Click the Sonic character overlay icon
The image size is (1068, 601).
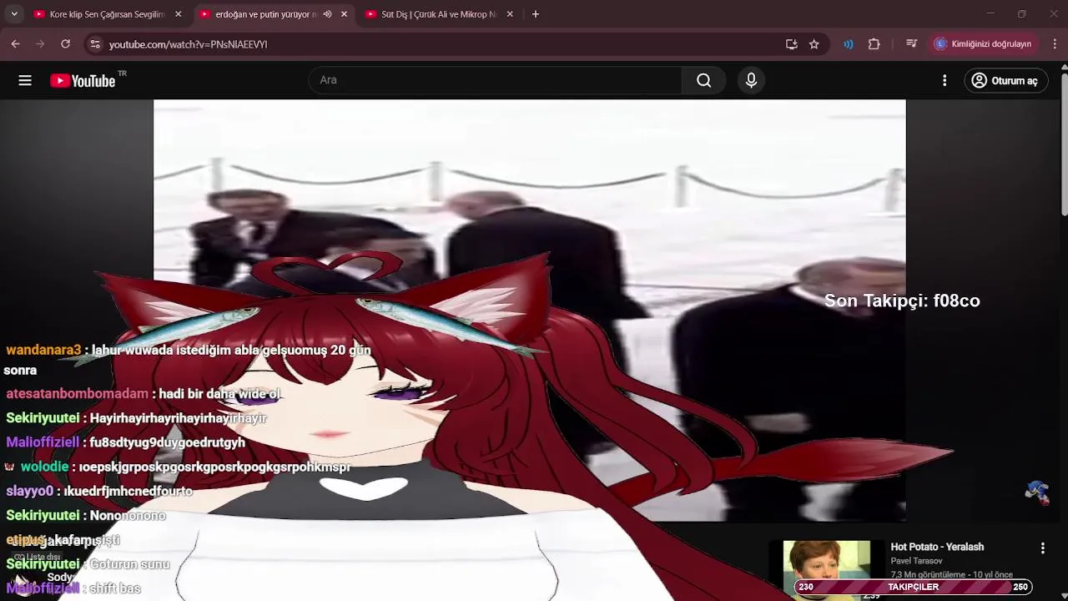pos(1037,492)
